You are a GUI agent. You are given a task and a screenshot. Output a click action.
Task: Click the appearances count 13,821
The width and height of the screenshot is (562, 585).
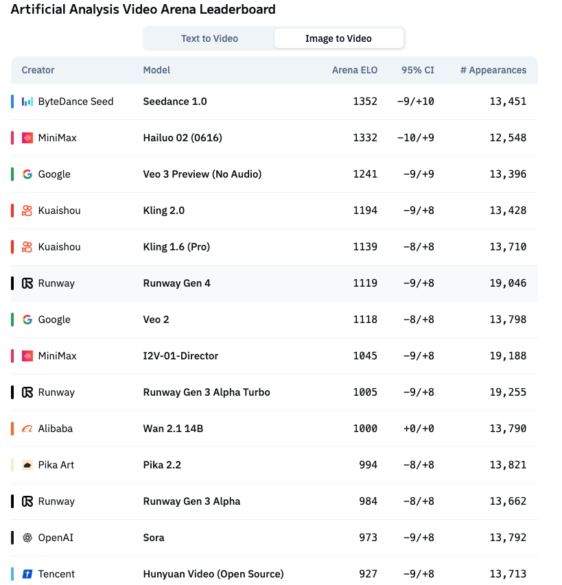(508, 465)
